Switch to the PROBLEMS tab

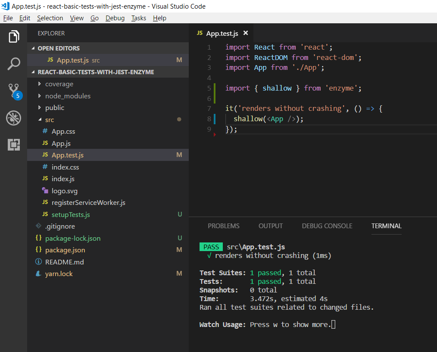[224, 226]
